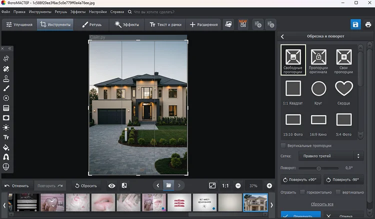Select the healing patch tool in left sidebar
The width and height of the screenshot is (375, 219).
6,69
